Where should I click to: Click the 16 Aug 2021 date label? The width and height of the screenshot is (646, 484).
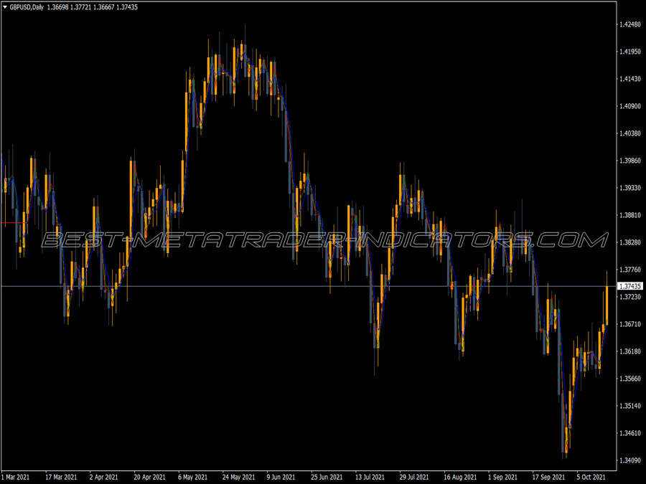[460, 477]
